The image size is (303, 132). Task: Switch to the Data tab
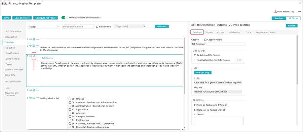248,32
